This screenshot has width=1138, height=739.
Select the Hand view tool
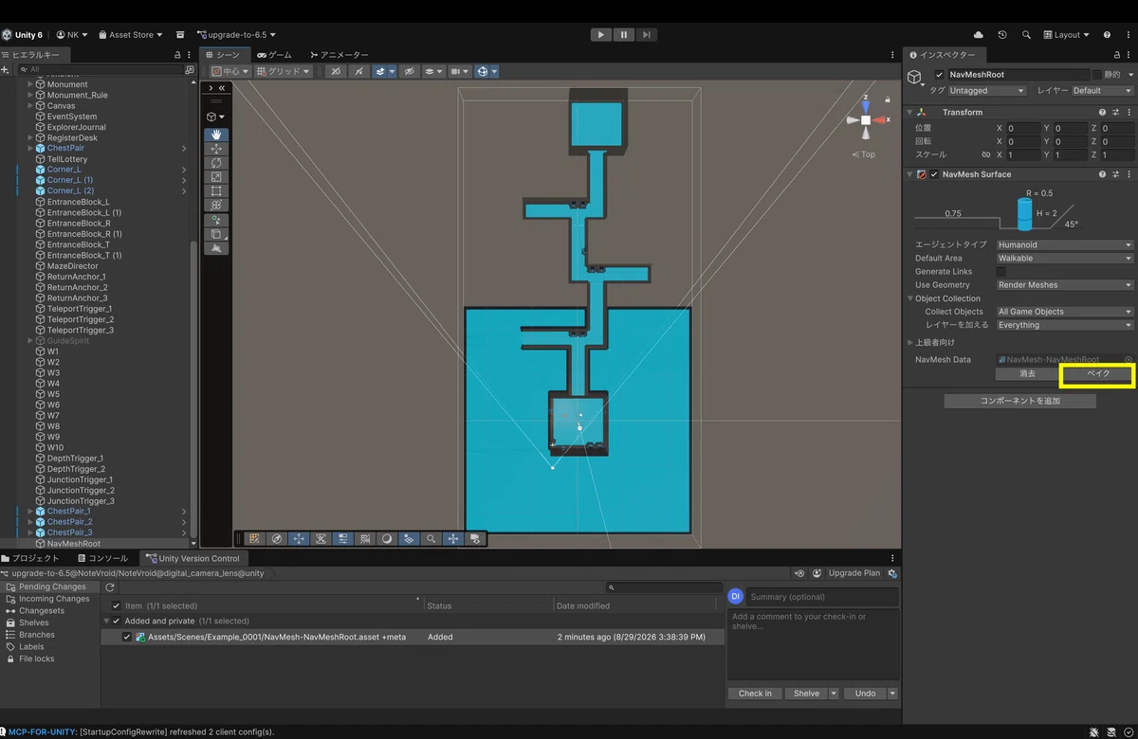216,135
